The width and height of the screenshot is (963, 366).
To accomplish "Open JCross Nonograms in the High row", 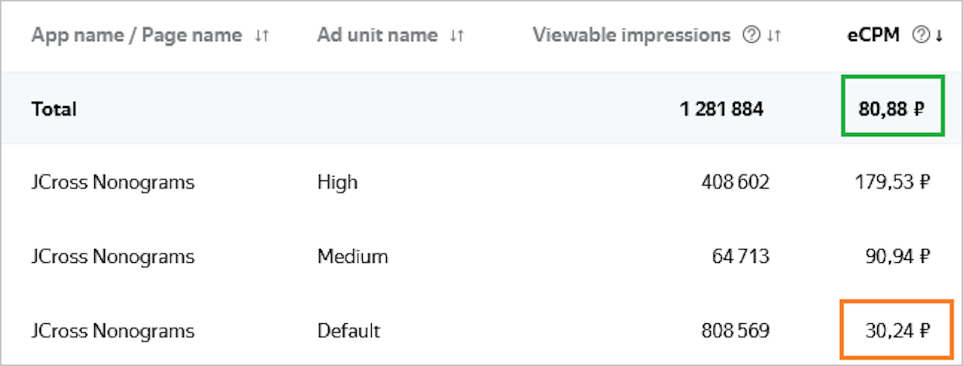I will (113, 182).
